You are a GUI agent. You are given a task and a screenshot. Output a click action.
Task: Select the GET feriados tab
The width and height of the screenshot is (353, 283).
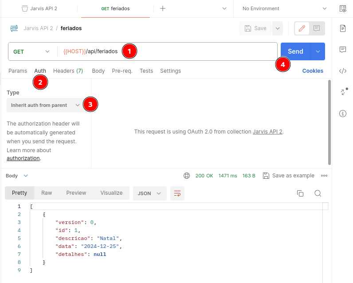coord(115,8)
